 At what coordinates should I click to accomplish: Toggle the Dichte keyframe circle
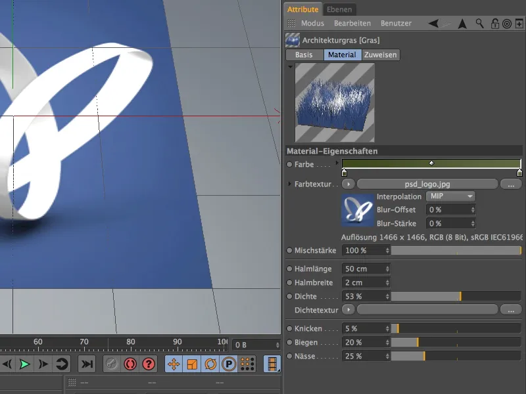[290, 296]
